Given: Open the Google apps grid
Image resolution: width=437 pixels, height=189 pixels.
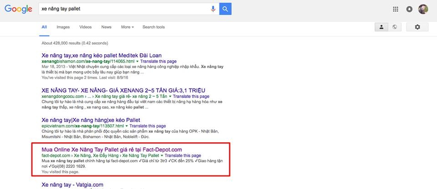Looking at the screenshot, I should pyautogui.click(x=396, y=9).
